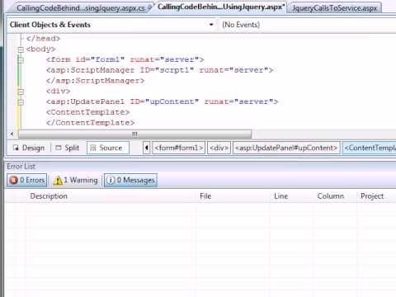The image size is (396, 297).
Task: Click the blue info messages icon
Action: click(x=111, y=181)
